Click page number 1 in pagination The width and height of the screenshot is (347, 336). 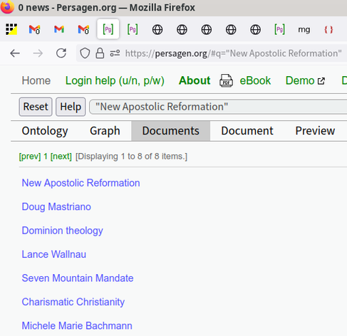click(x=46, y=157)
